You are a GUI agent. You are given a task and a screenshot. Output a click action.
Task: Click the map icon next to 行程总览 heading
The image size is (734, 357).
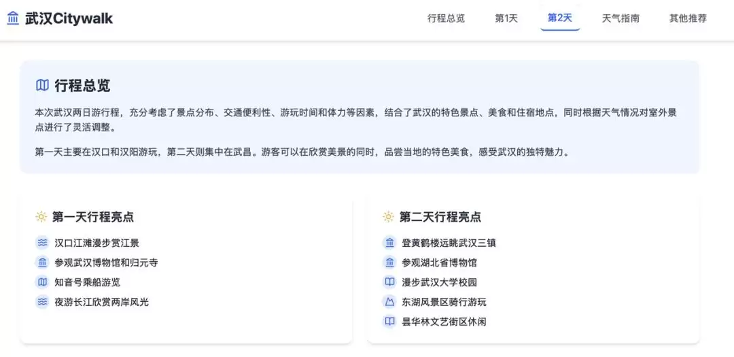point(42,85)
